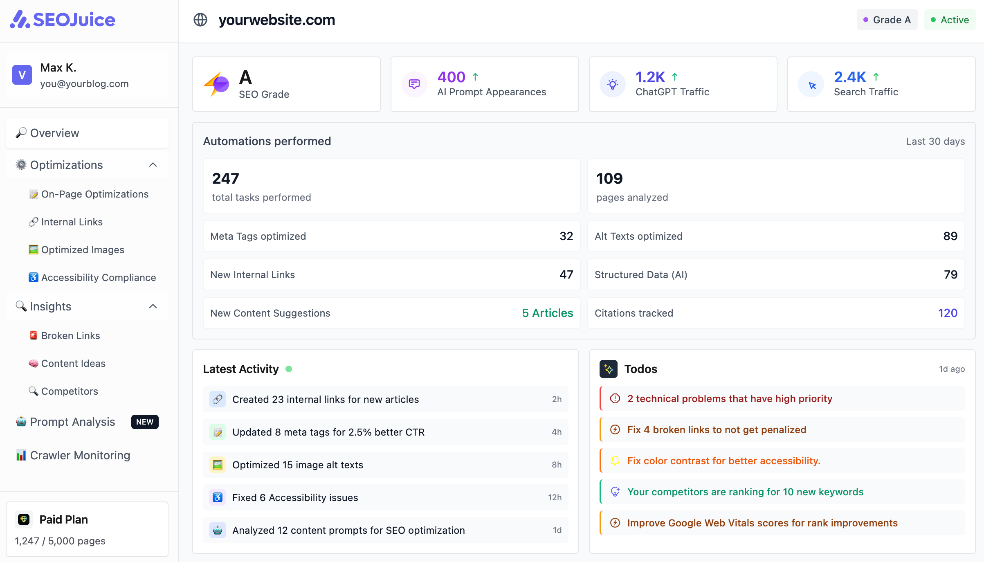Open the 5 Articles content suggestions link
Screen dimensions: 984x562
click(547, 313)
